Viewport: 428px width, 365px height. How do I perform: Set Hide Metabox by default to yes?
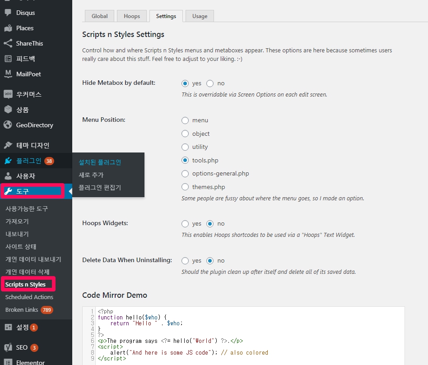(185, 83)
